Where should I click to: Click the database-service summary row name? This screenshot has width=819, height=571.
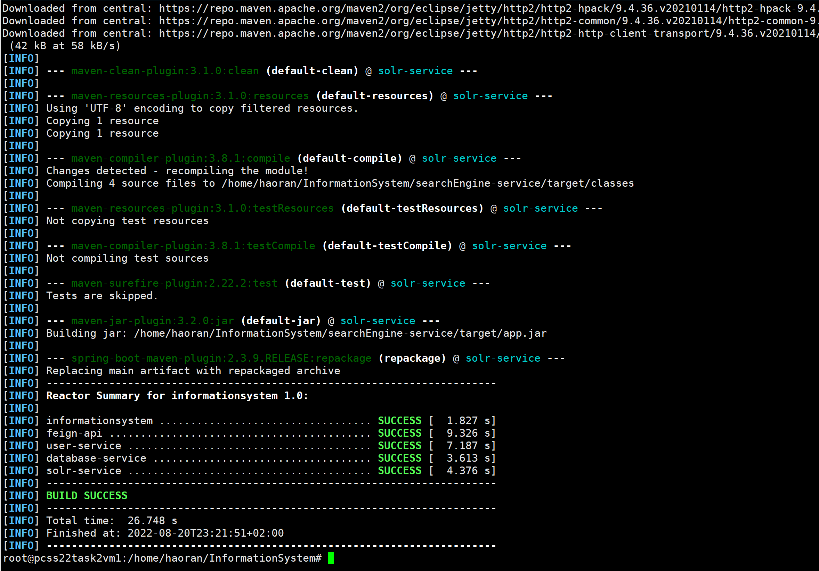pyautogui.click(x=96, y=458)
